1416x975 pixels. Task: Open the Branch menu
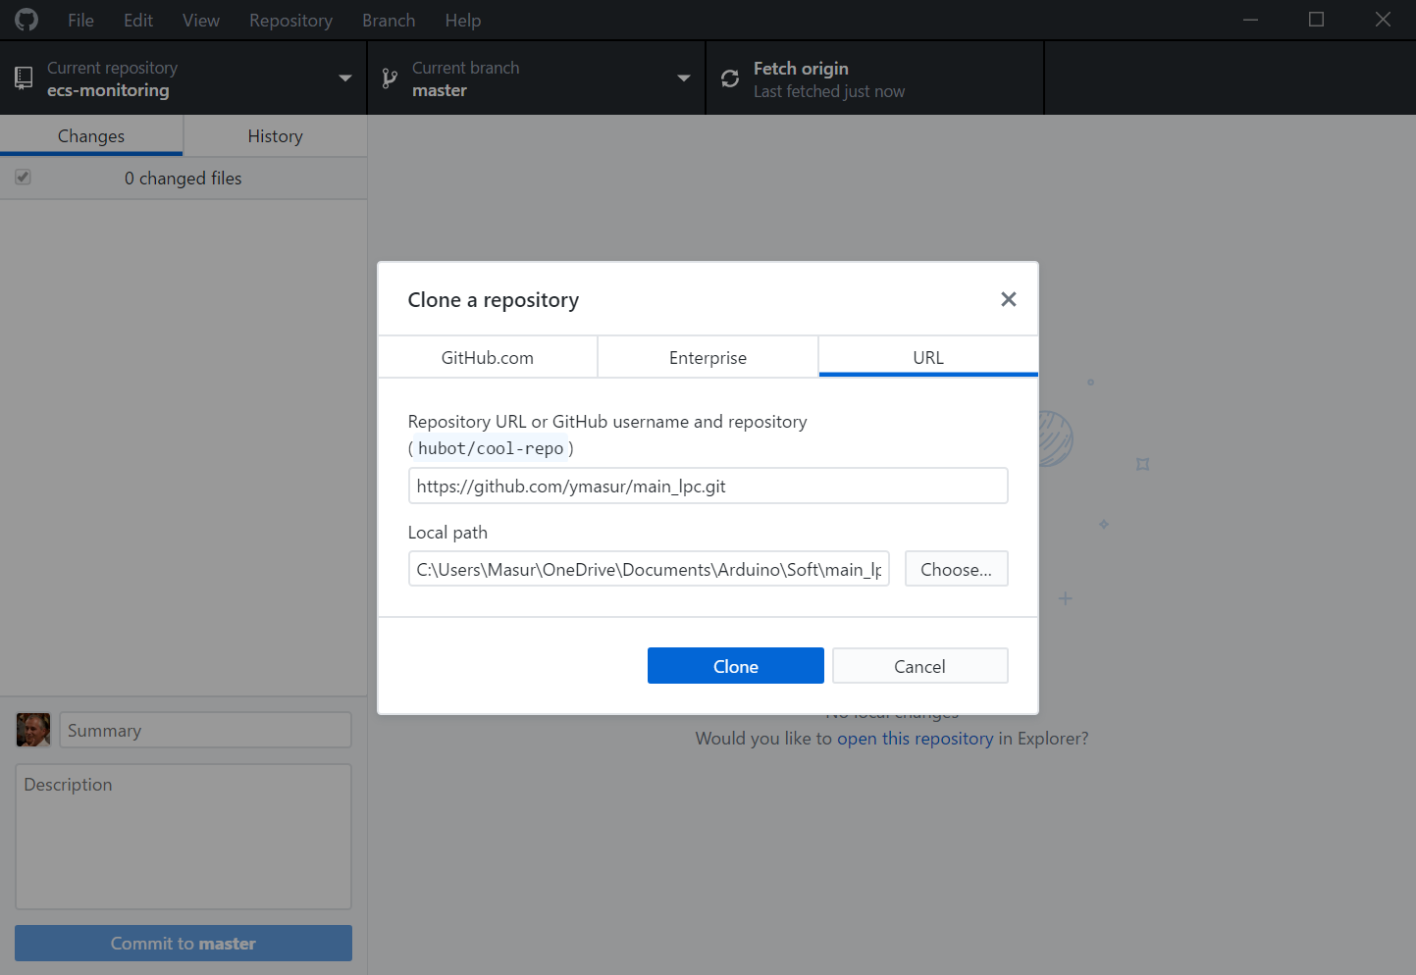tap(389, 20)
